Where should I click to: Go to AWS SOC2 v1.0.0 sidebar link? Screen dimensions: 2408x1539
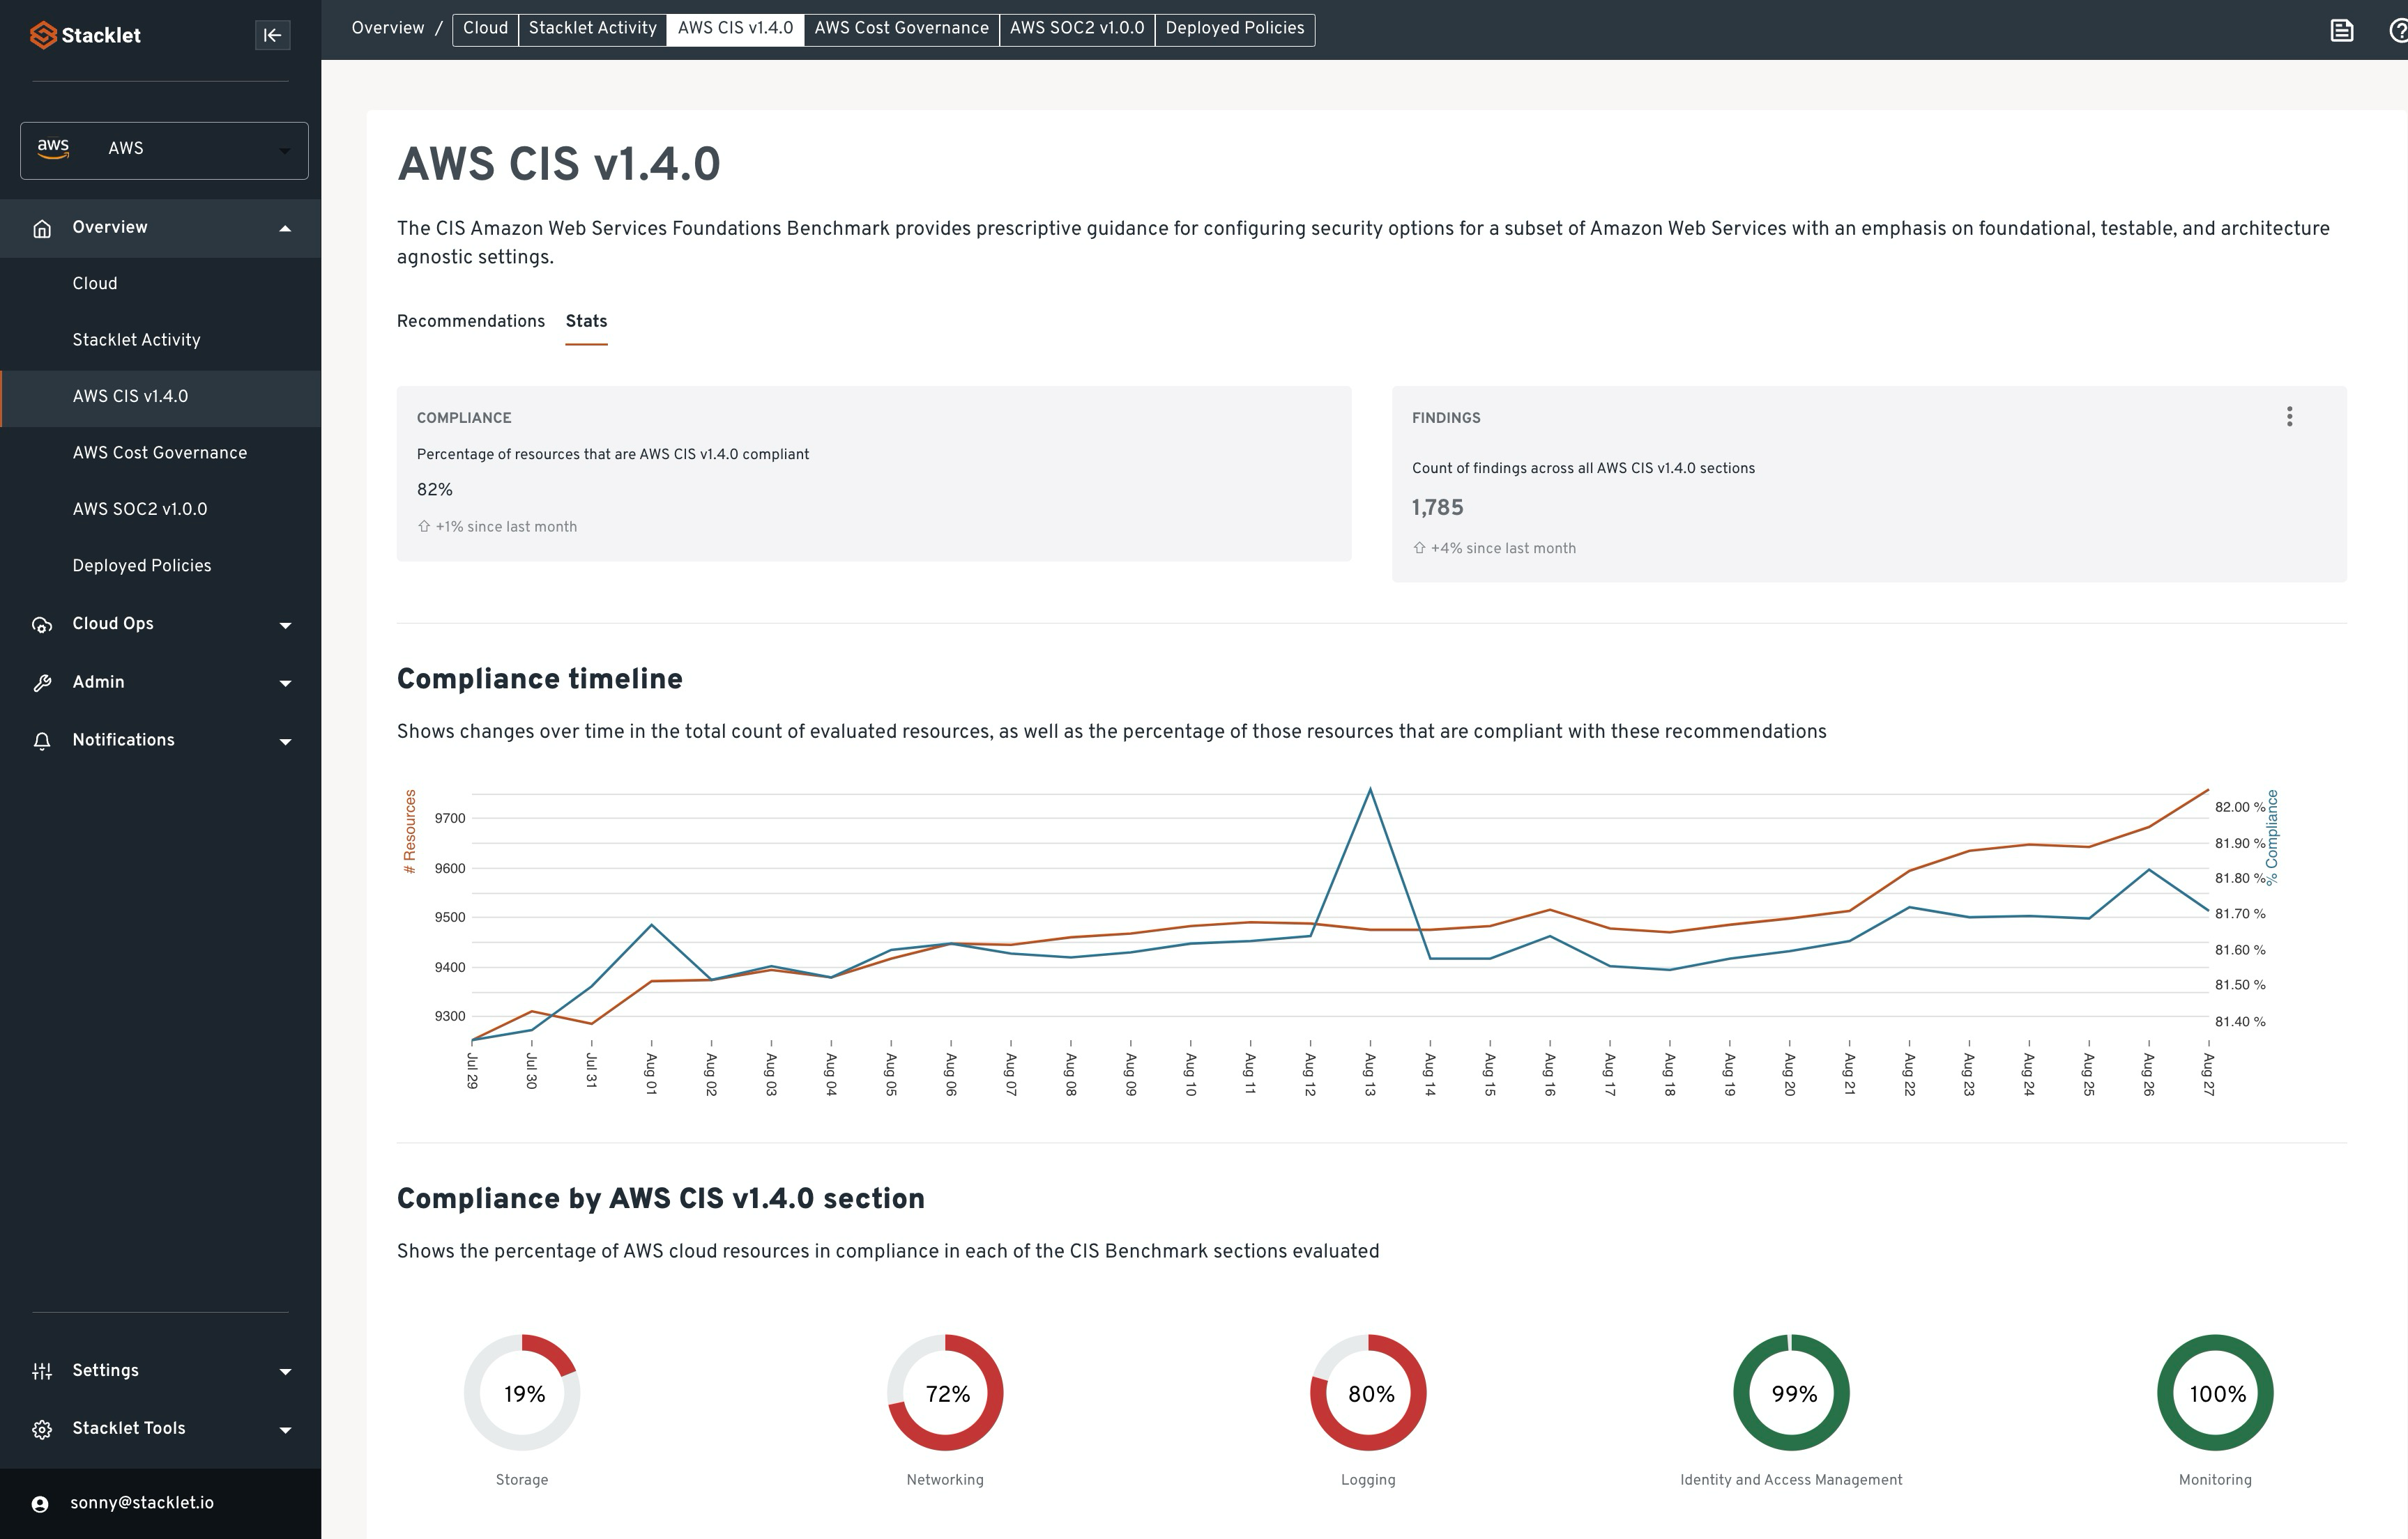(x=140, y=509)
